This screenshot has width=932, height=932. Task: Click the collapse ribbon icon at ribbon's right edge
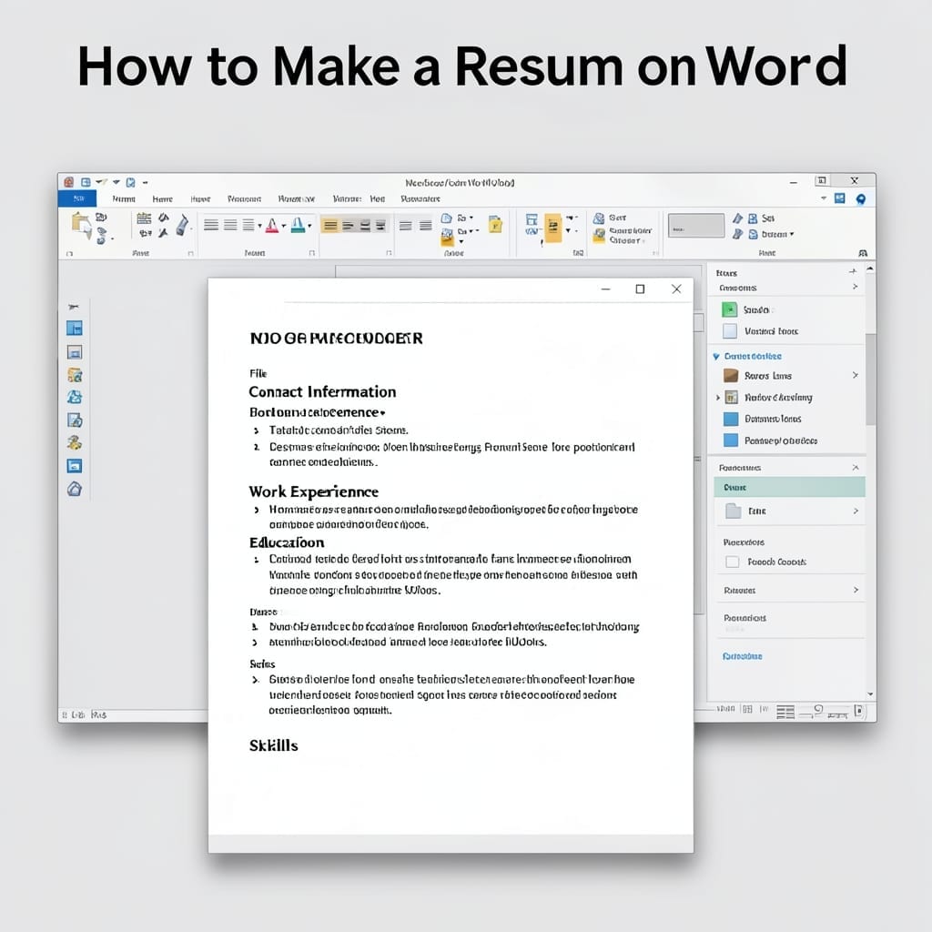point(863,253)
